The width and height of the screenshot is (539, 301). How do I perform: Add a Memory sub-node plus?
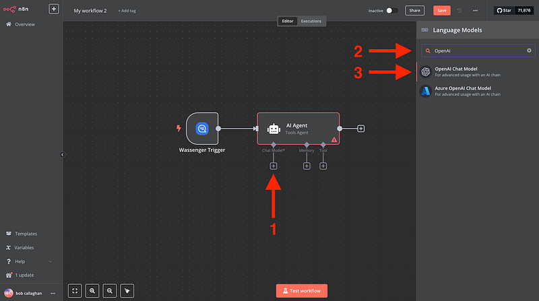click(307, 166)
